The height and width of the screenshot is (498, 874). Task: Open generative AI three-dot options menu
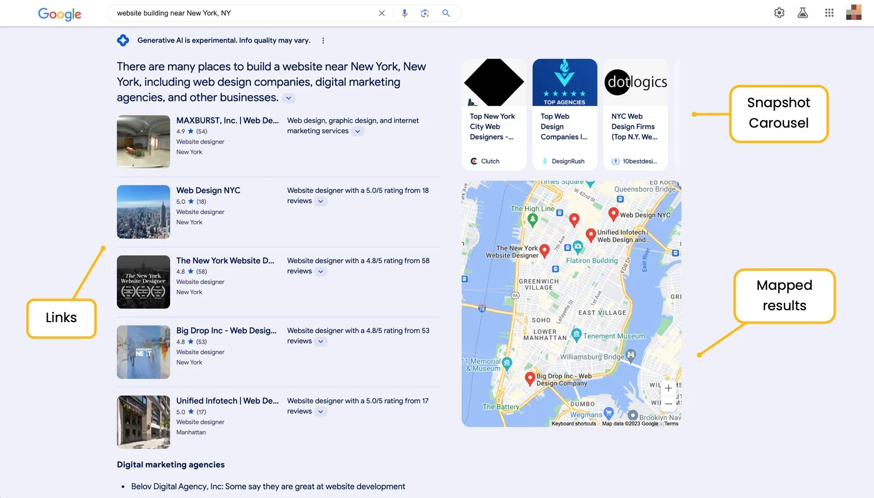(x=323, y=40)
